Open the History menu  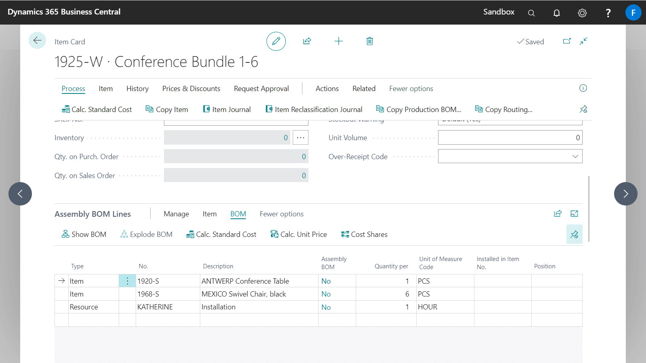pyautogui.click(x=137, y=89)
